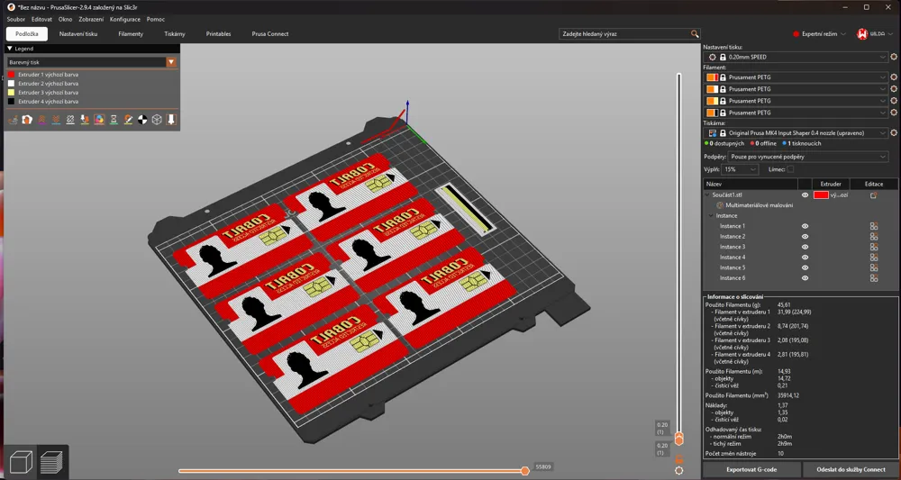Open the Zobrazení menu
Image resolution: width=901 pixels, height=480 pixels.
point(91,20)
